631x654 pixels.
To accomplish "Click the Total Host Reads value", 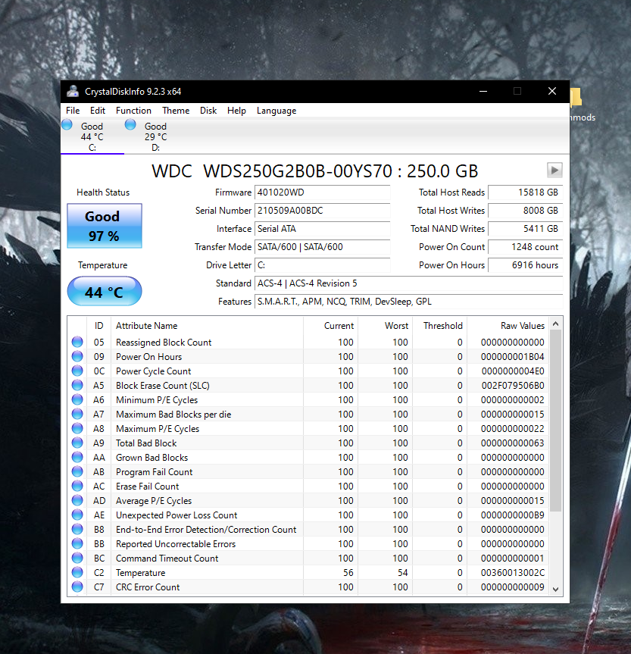I will (525, 192).
